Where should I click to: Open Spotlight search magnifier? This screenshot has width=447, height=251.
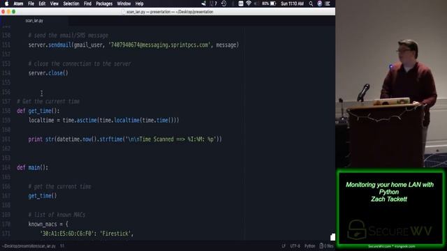(311, 3)
